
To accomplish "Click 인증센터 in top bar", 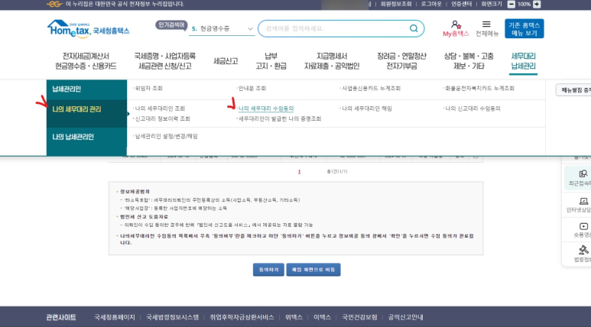I will (x=461, y=4).
